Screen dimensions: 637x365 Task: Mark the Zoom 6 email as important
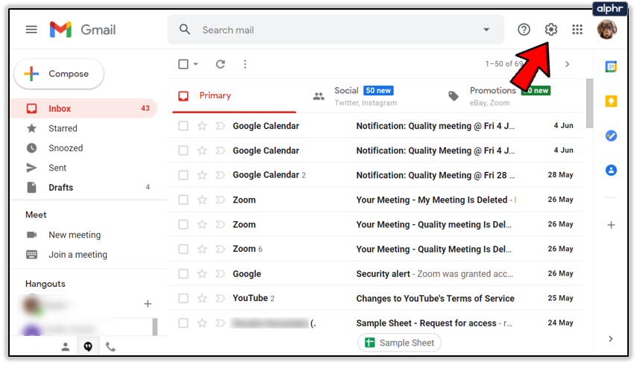(220, 249)
